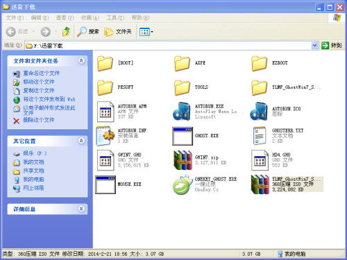Click E-mail this file link
Screen dimensions: 347x260
coord(49,110)
